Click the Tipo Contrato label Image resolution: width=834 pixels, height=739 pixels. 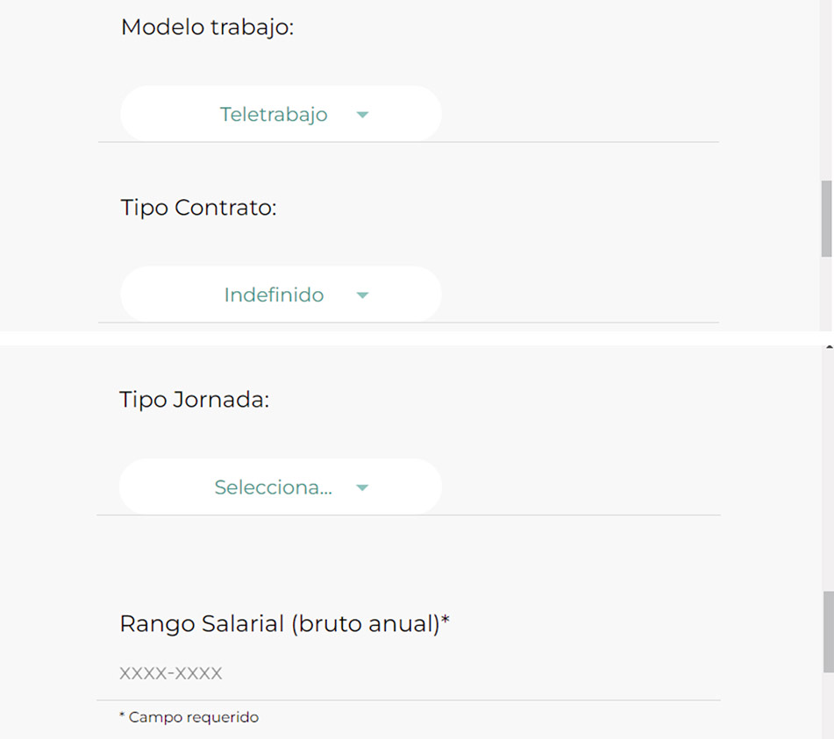(198, 208)
